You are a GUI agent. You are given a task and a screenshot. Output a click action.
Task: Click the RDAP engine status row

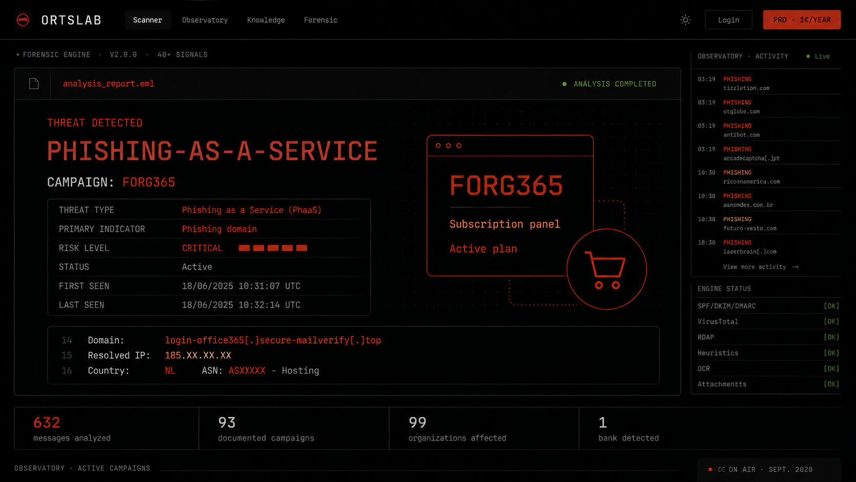click(768, 338)
